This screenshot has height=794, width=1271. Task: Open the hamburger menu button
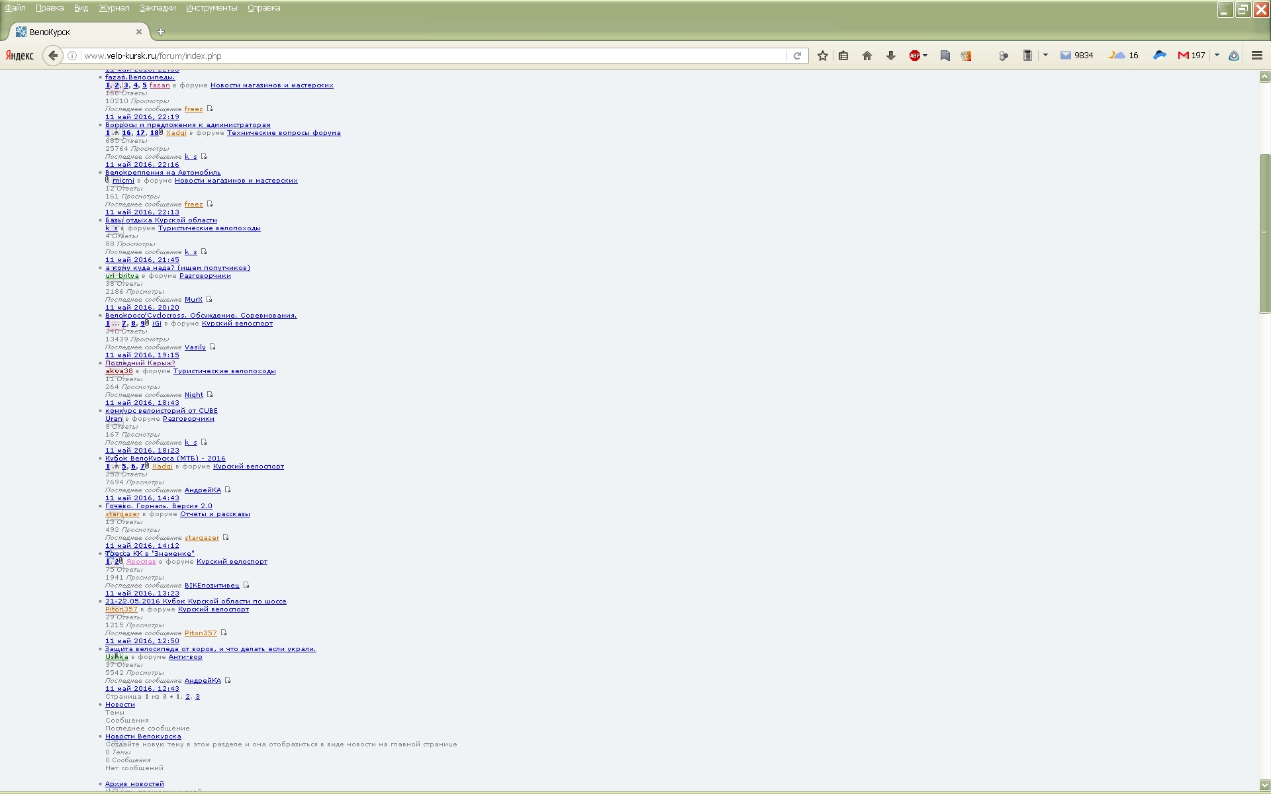click(x=1256, y=56)
